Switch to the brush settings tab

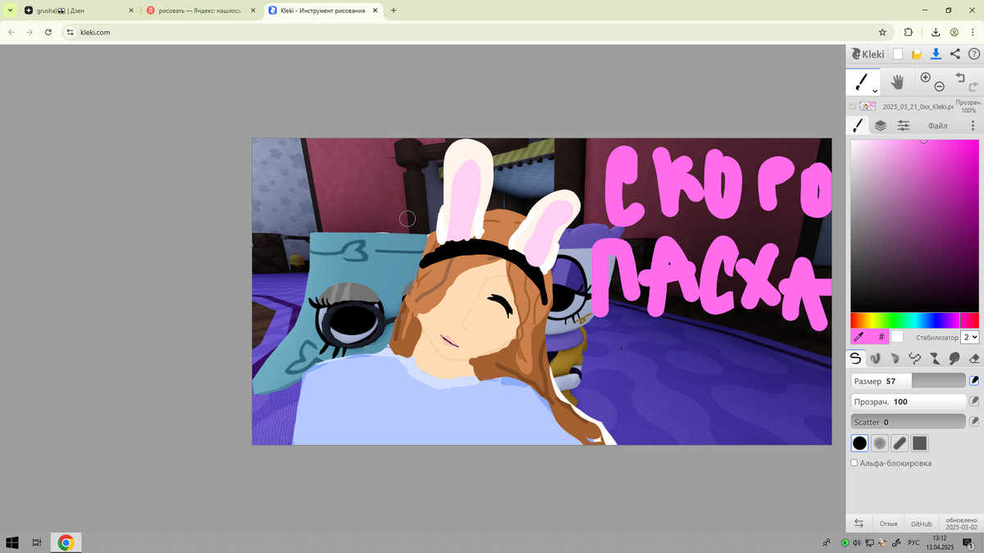[x=858, y=125]
